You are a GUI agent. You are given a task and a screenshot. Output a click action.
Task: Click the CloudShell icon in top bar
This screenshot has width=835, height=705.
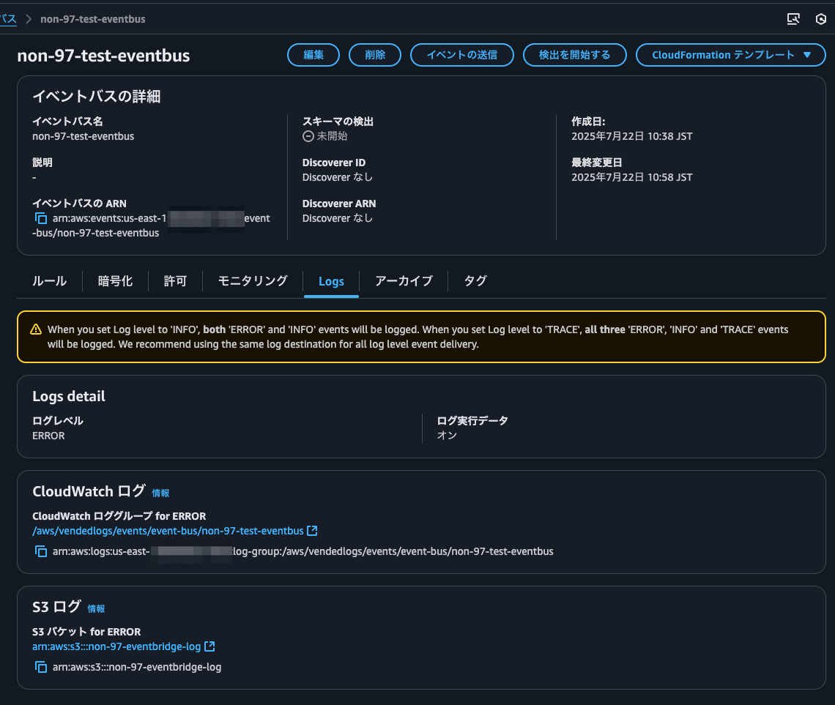(x=793, y=19)
